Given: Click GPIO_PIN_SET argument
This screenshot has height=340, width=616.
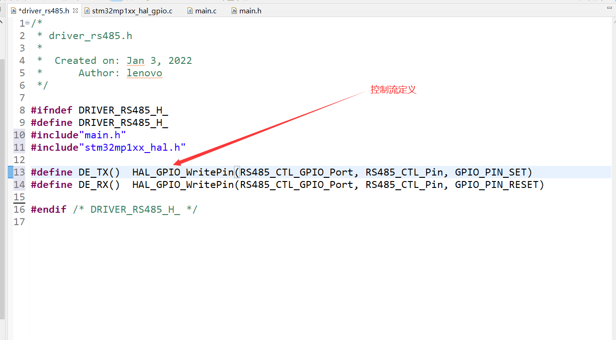Looking at the screenshot, I should 491,172.
